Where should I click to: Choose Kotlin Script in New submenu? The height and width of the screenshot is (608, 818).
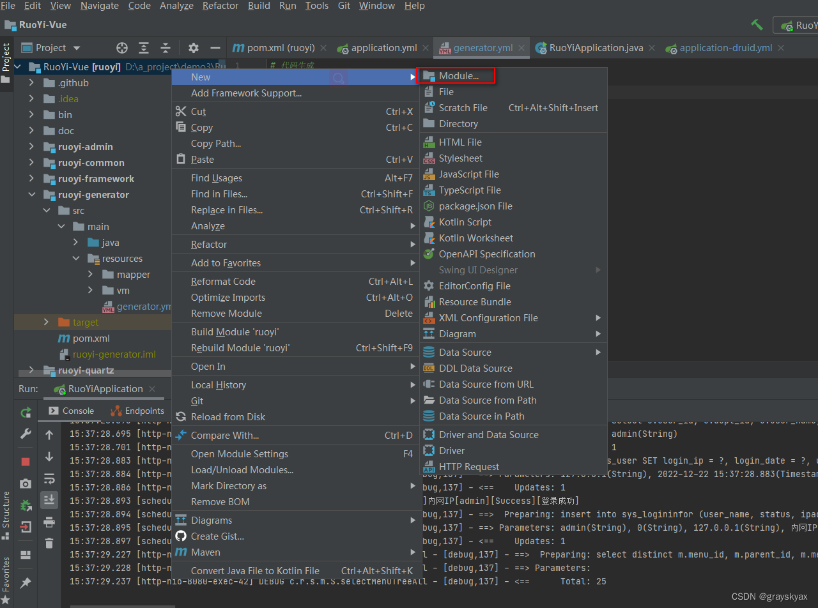coord(514,222)
